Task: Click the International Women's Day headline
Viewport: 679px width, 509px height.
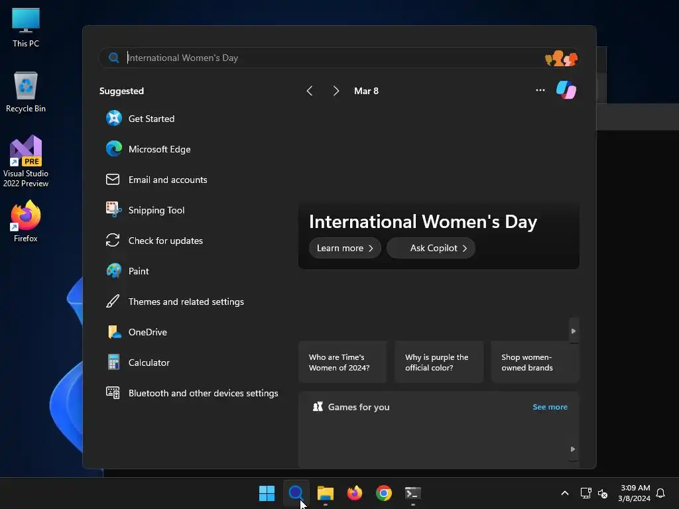Action: click(423, 221)
